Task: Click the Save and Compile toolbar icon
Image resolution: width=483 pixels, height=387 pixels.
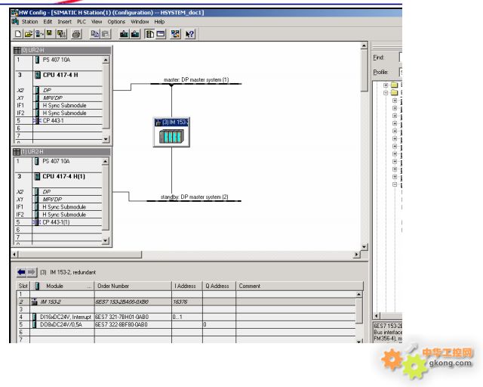Action: 61,34
